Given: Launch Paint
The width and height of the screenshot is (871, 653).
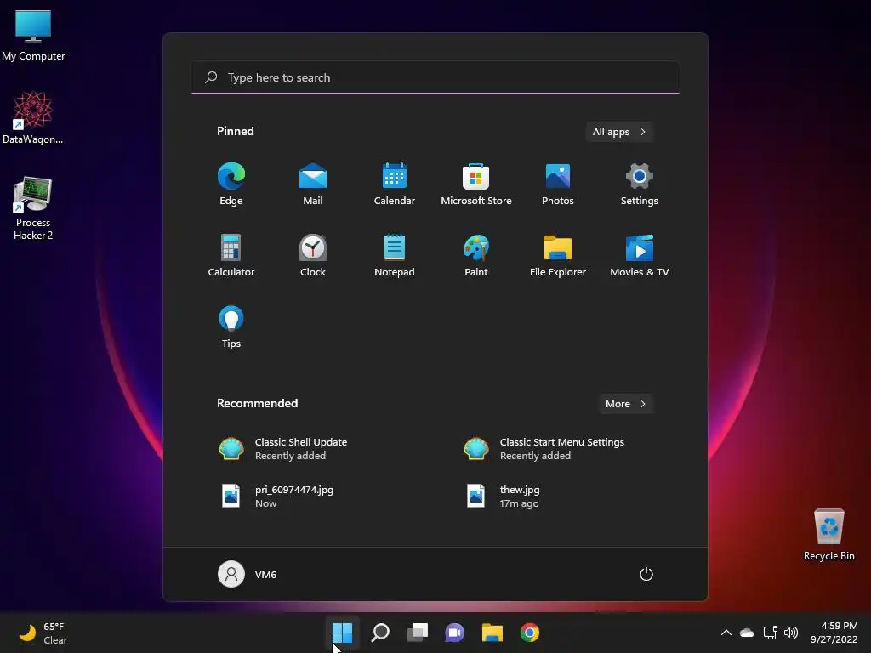Looking at the screenshot, I should 476,255.
